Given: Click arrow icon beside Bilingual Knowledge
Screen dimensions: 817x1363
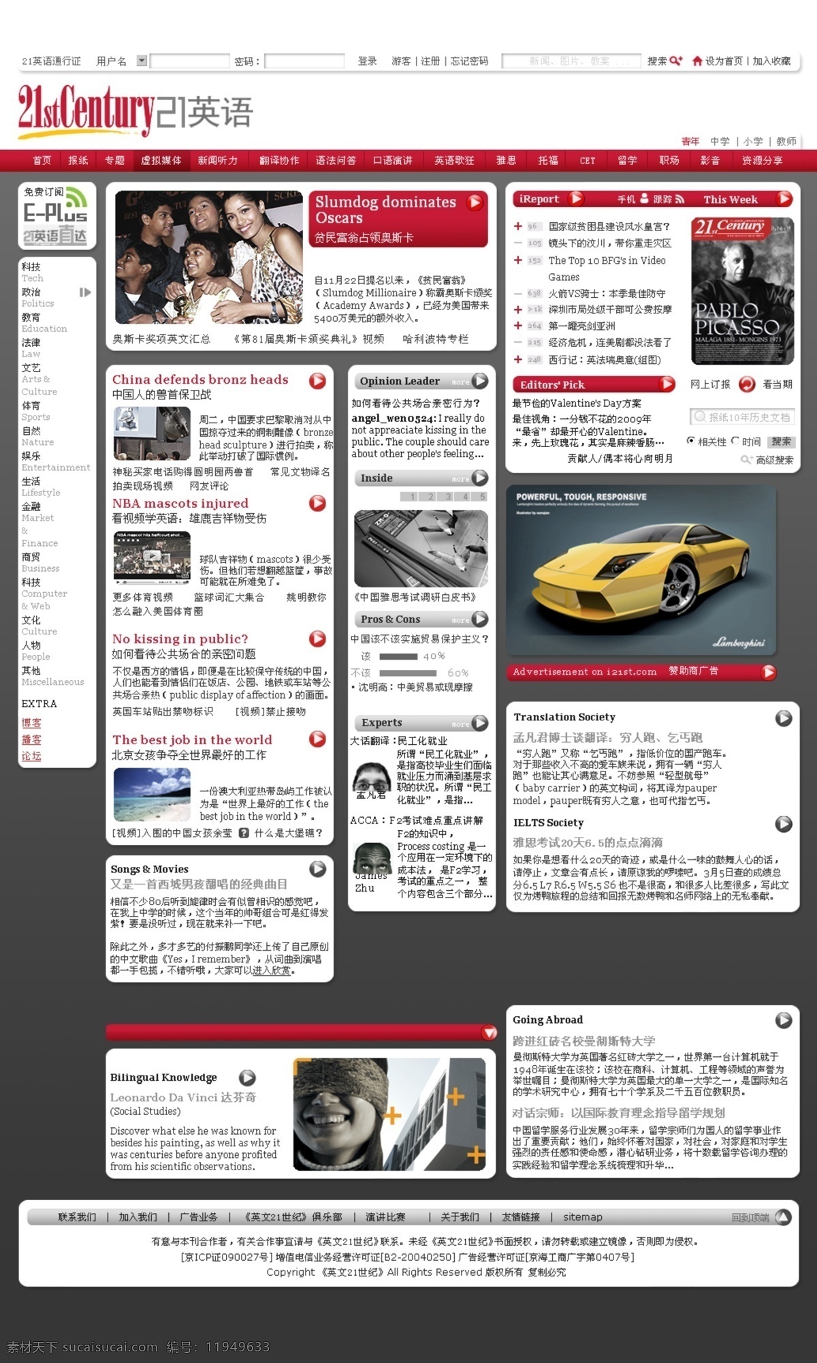Looking at the screenshot, I should (x=247, y=1077).
